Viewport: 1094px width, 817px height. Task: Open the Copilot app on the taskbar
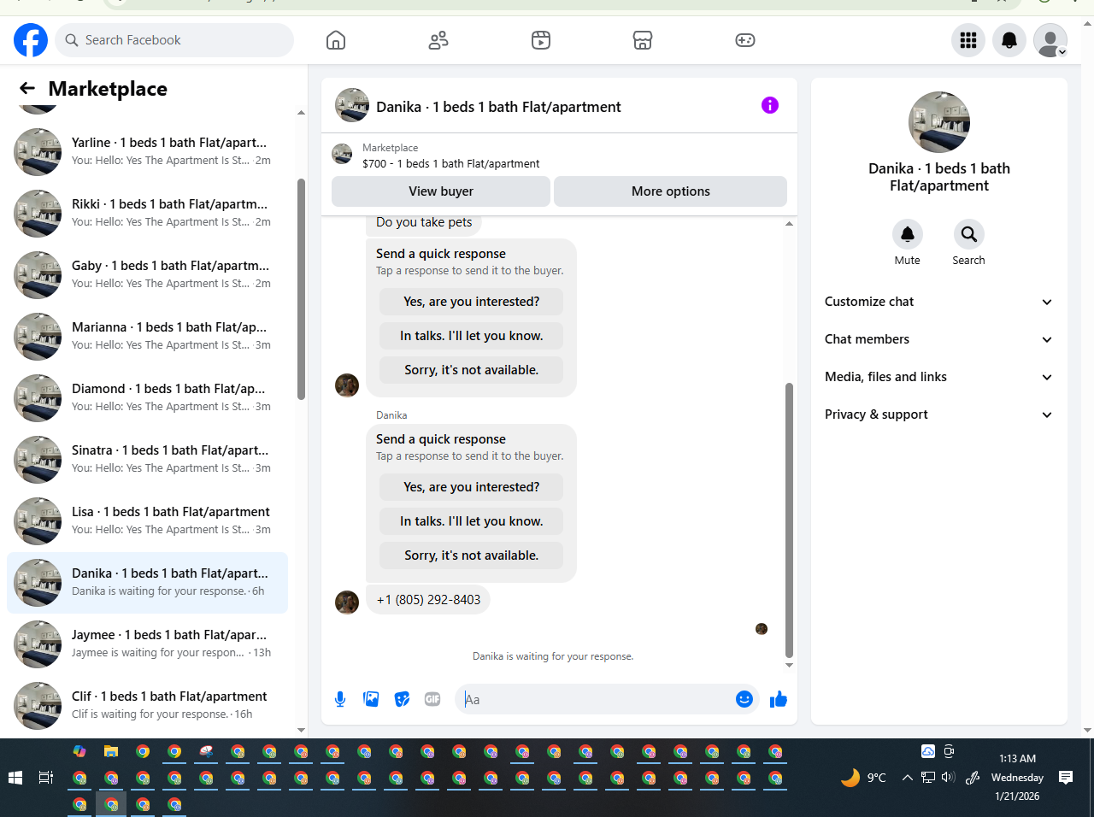click(79, 751)
